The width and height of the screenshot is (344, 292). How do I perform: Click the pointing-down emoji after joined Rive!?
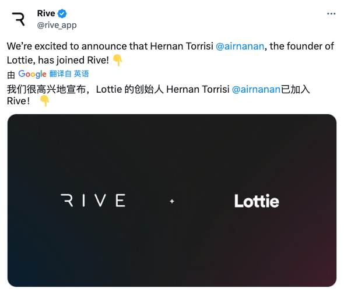(117, 60)
